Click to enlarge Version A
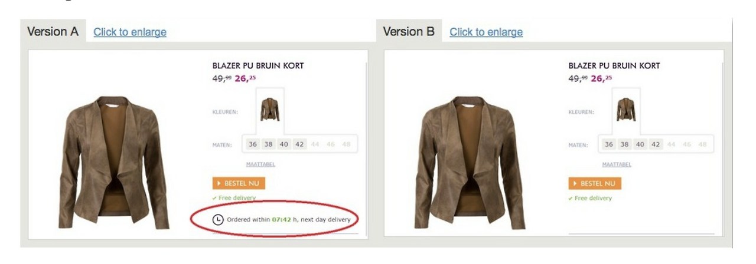Screen dimensions: 756x264 pos(130,32)
